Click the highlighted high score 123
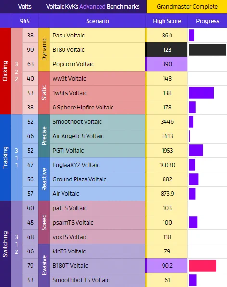227x287 pixels. click(167, 49)
